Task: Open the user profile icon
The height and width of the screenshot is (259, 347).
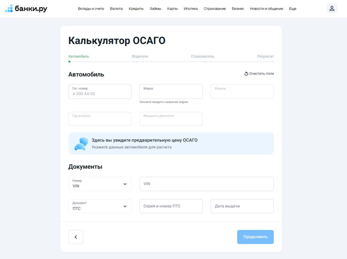Action: click(332, 8)
